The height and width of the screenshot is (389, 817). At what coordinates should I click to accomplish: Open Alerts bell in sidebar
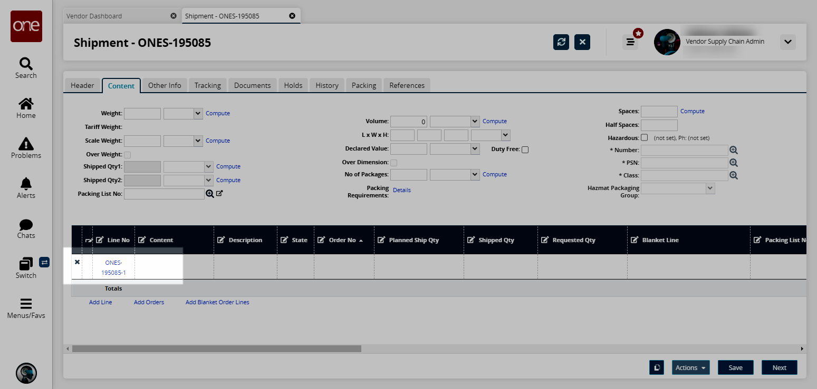click(26, 183)
